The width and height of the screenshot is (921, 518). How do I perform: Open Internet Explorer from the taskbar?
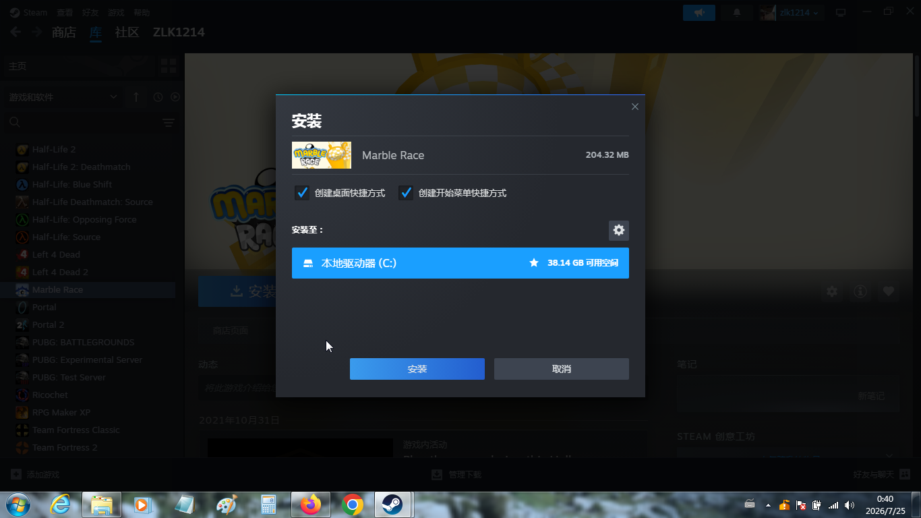[60, 505]
